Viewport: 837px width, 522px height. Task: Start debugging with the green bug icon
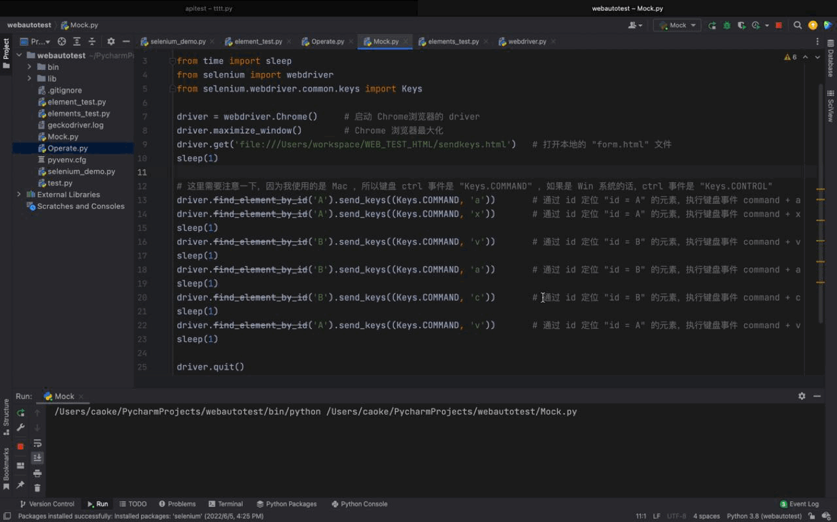726,25
